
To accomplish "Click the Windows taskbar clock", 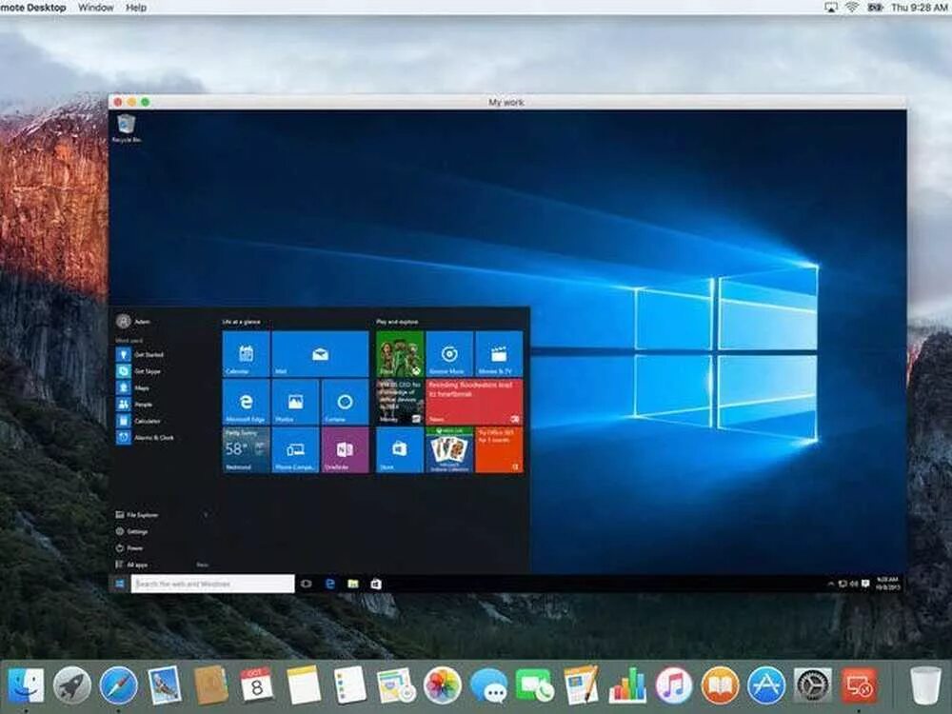I will tap(887, 584).
